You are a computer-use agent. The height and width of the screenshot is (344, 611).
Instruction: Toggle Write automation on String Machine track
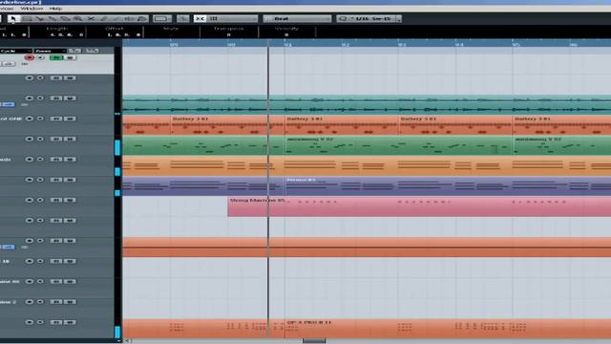(70, 200)
